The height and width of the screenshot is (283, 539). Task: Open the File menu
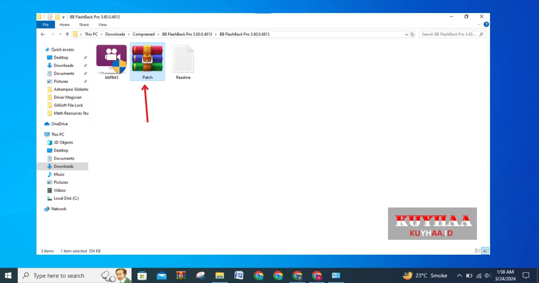(45, 25)
